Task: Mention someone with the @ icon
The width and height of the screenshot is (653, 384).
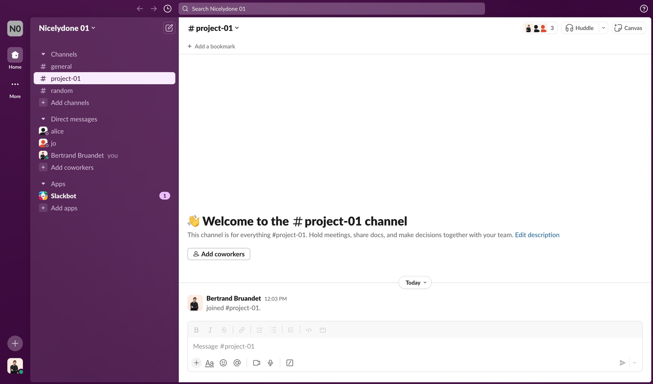Action: (237, 363)
